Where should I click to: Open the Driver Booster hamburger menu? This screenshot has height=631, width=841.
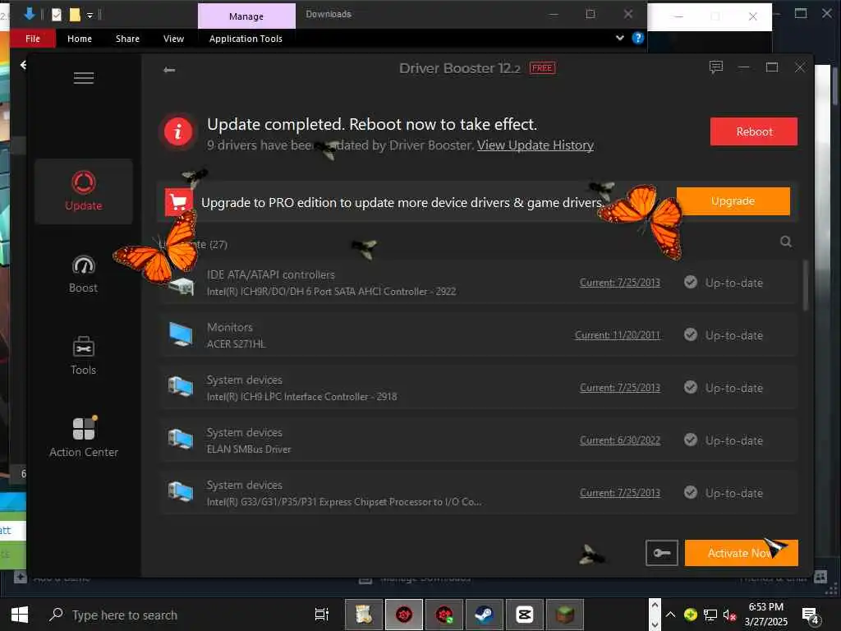click(x=84, y=78)
